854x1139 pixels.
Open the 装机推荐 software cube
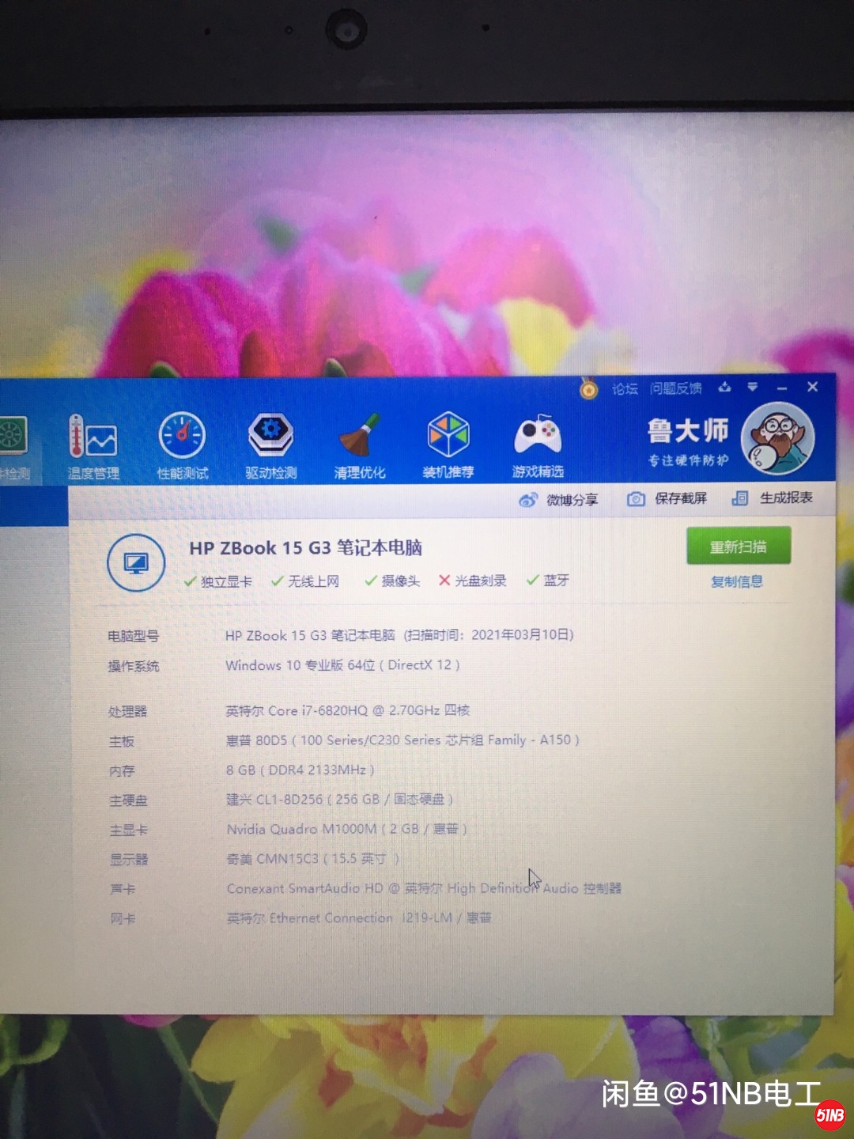click(x=448, y=446)
